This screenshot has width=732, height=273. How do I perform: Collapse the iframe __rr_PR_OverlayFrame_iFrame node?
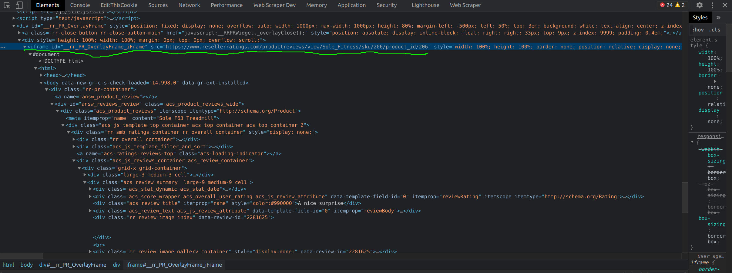tap(25, 47)
